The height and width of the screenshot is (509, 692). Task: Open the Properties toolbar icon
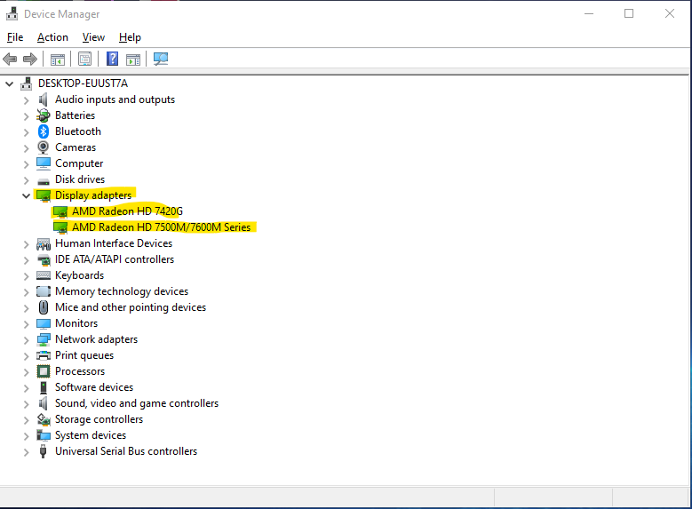[84, 59]
